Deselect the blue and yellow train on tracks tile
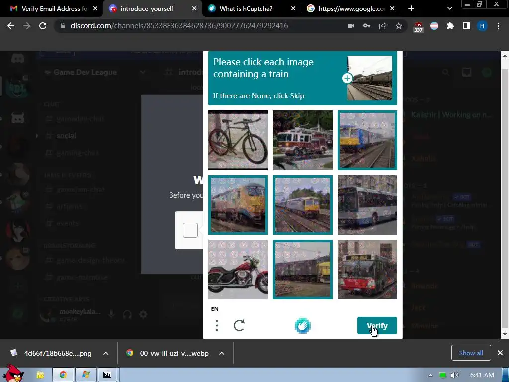The image size is (509, 382). click(x=367, y=140)
